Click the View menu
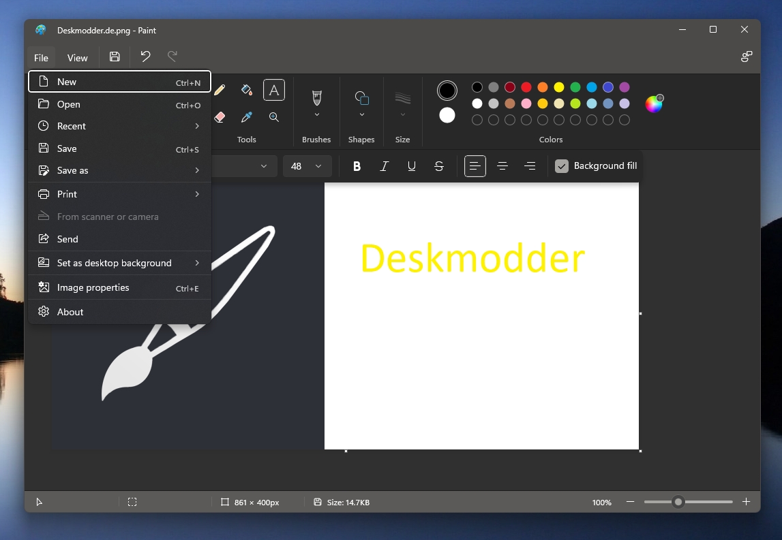Viewport: 782px width, 540px height. 77,58
